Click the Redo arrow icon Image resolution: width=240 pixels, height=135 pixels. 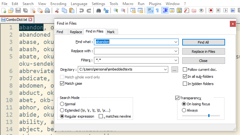(x=89, y=10)
